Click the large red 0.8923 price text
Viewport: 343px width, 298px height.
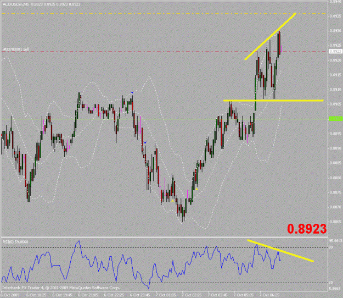click(307, 229)
